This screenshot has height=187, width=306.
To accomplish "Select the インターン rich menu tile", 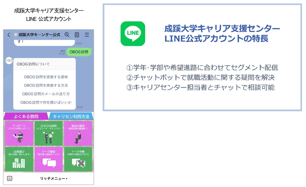I will click(19, 133).
